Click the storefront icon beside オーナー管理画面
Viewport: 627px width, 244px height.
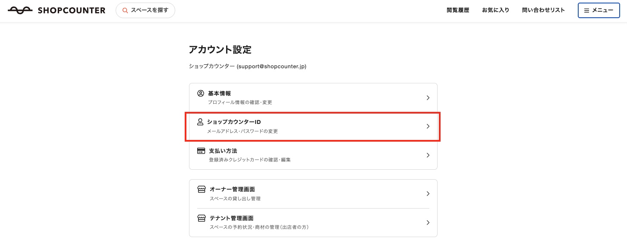[201, 189]
